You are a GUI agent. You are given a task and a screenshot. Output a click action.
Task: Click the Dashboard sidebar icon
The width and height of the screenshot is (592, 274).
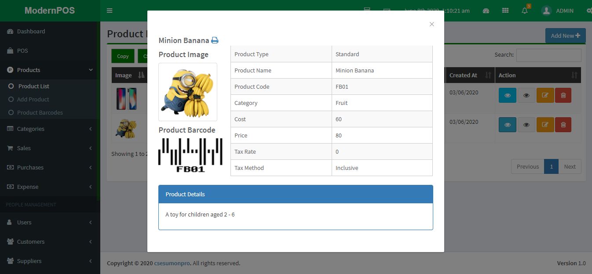coord(10,32)
